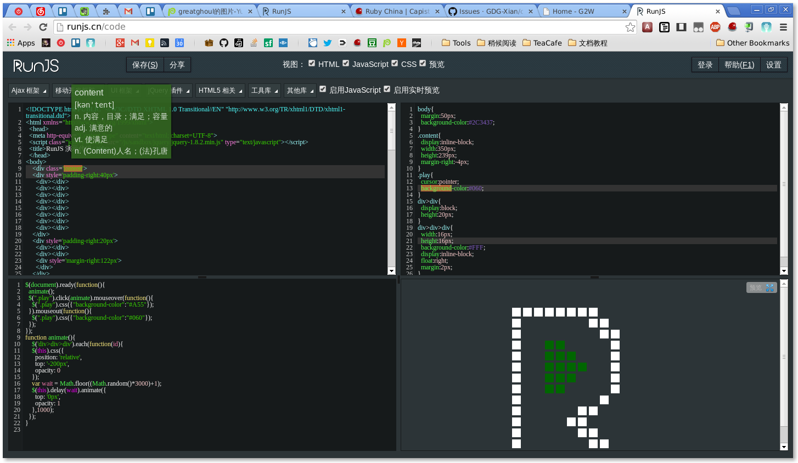Image resolution: width=798 pixels, height=463 pixels.
Task: Open the GitHub bookmark icon
Action: 224,43
